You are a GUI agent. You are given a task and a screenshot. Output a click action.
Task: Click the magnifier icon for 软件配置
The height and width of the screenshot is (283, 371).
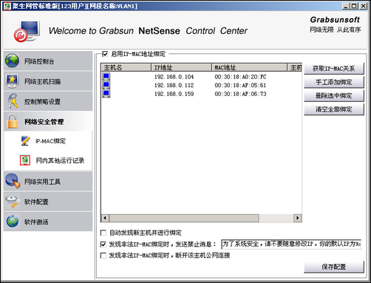click(x=13, y=202)
